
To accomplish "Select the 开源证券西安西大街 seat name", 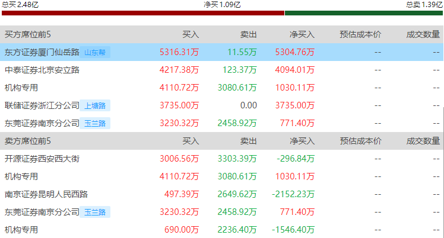I will [42, 159].
